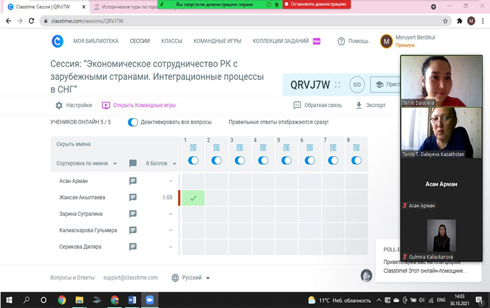Screen dimensions: 490x308
Task: Expand session code QRVJ7W to fullscreen
Action: 337,84
